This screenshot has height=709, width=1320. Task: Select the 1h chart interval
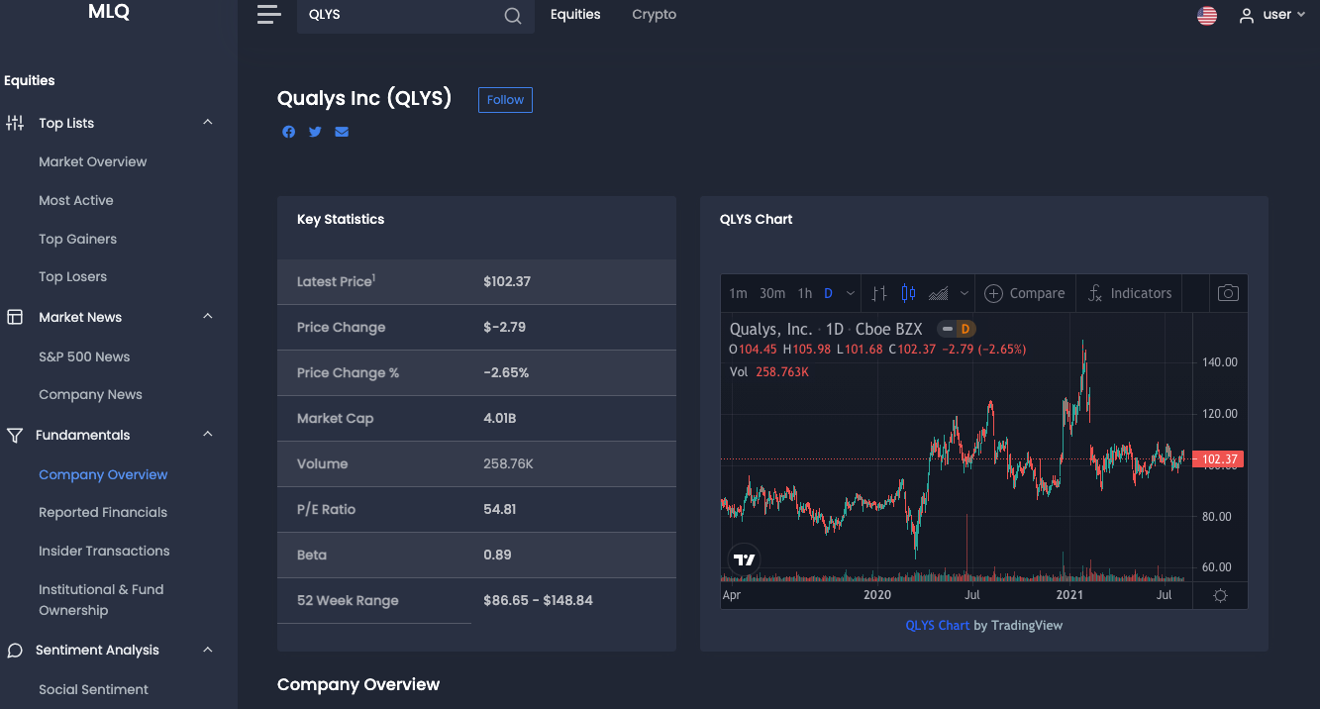tap(805, 293)
